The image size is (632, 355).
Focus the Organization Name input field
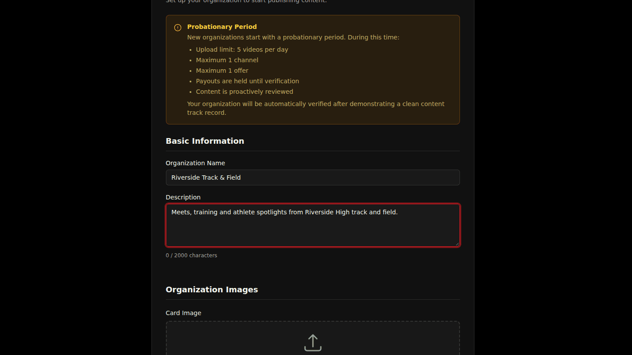click(x=313, y=177)
